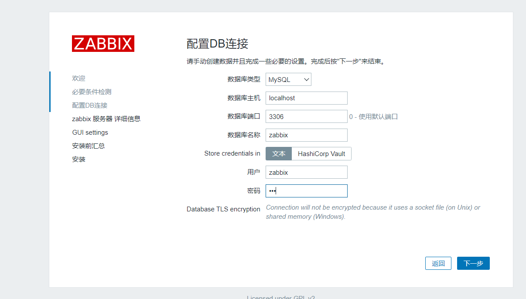Select HashiCorp Vault credentials option
This screenshot has width=526, height=299.
[321, 153]
